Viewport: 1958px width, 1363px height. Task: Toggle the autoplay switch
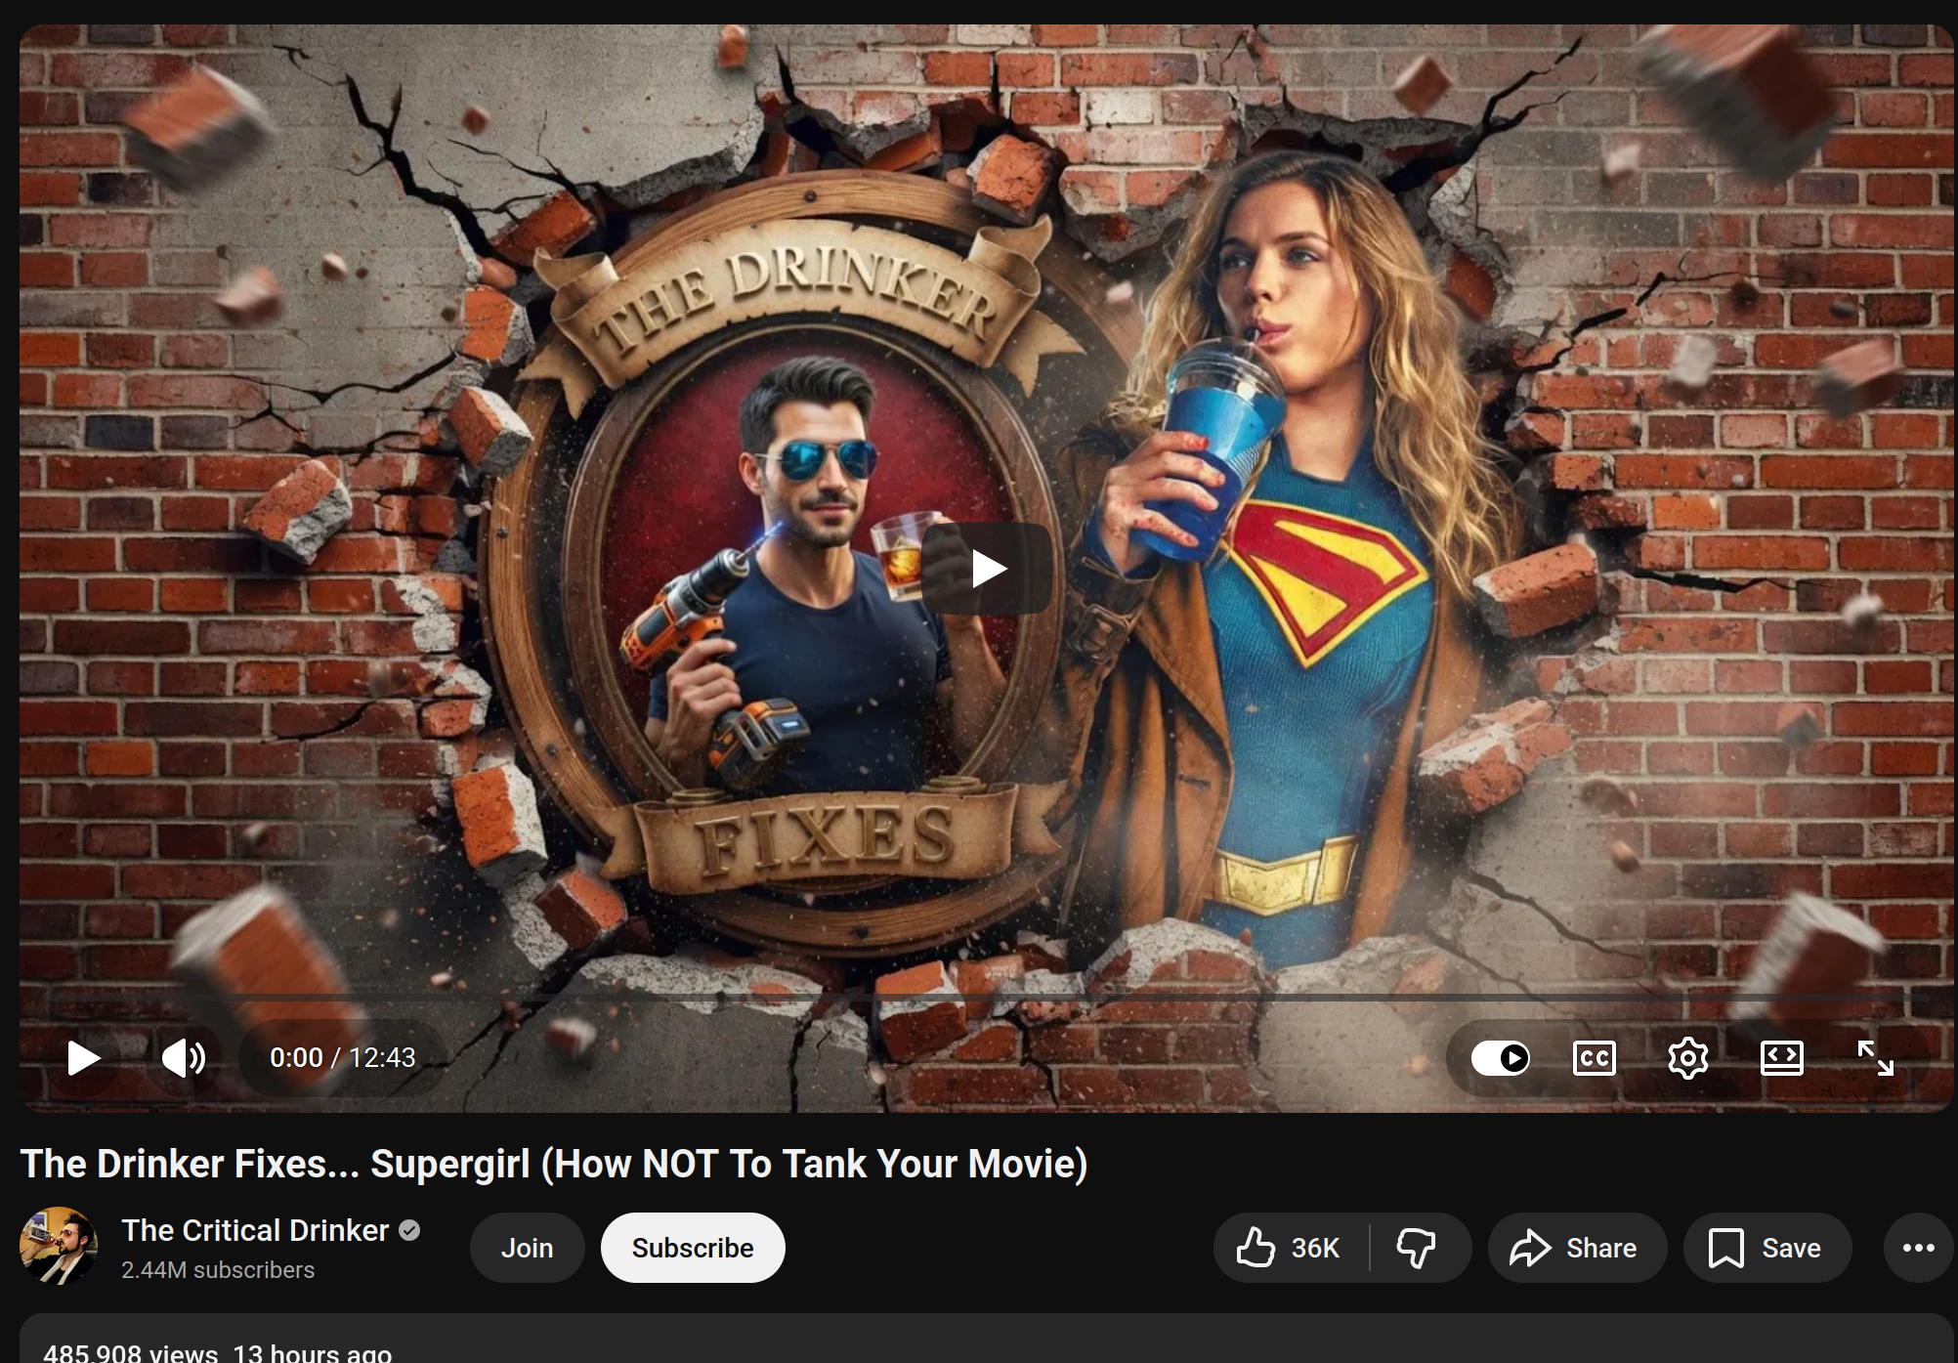1501,1057
